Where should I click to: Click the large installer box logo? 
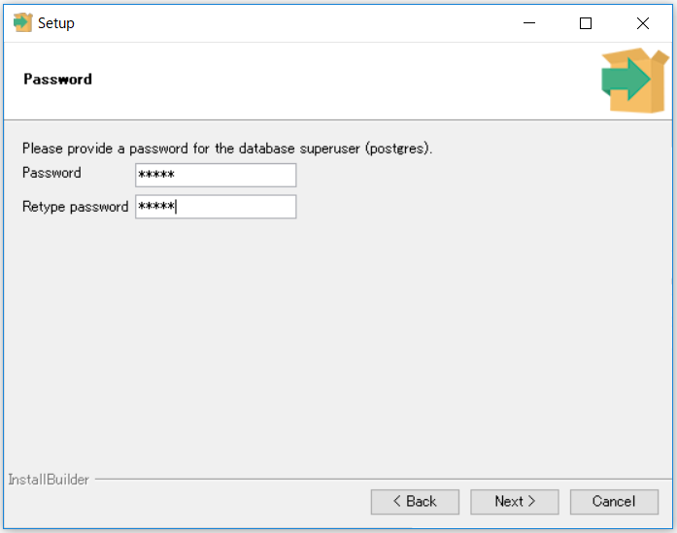[635, 81]
